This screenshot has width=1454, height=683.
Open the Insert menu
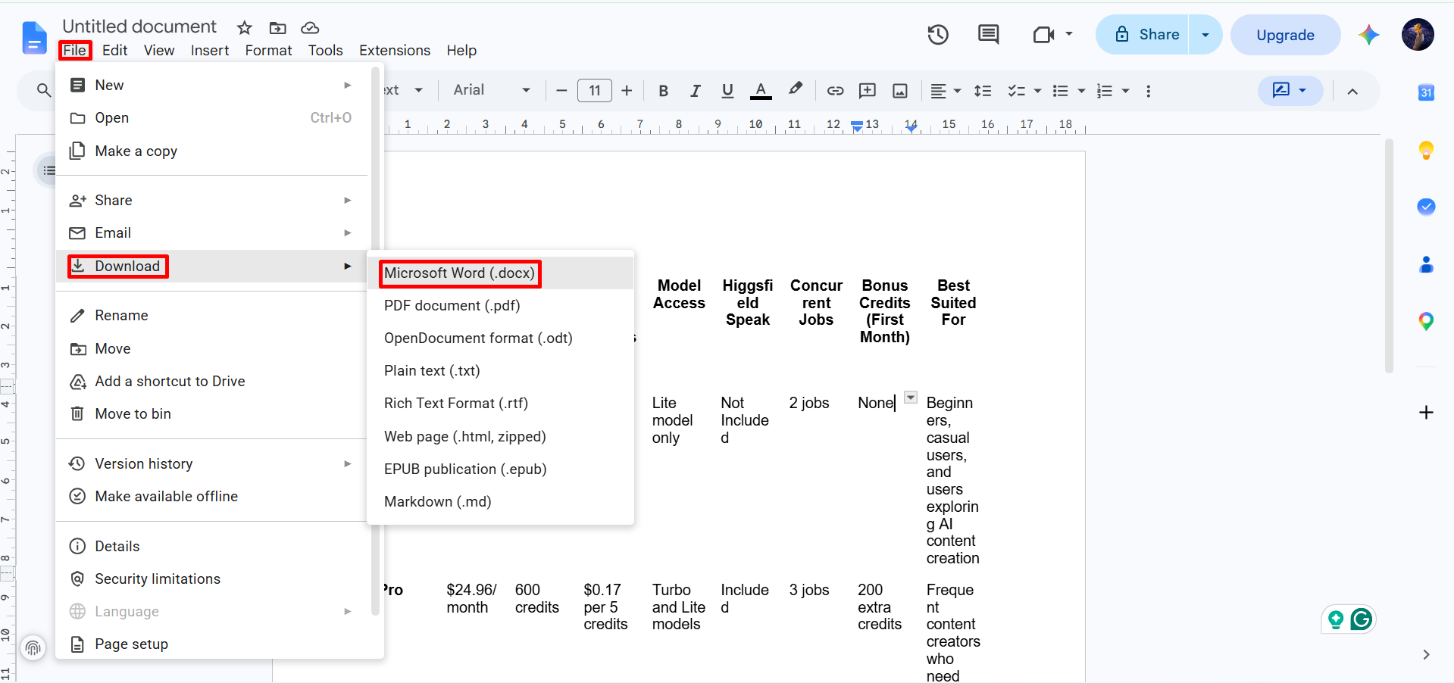[x=210, y=50]
